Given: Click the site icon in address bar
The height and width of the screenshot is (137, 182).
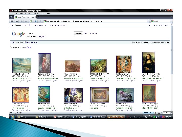Looking at the screenshot, I should point(44,21).
